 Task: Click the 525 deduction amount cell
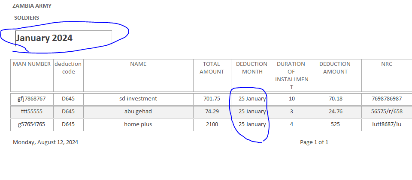[335, 124]
